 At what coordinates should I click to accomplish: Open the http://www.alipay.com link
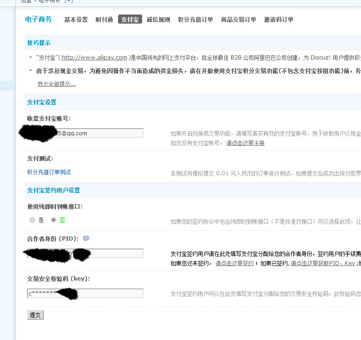click(94, 57)
